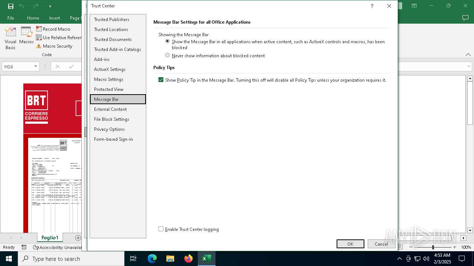Open Macro Settings in Trust Center
Screen dimensions: 474x266
[x=118, y=79]
